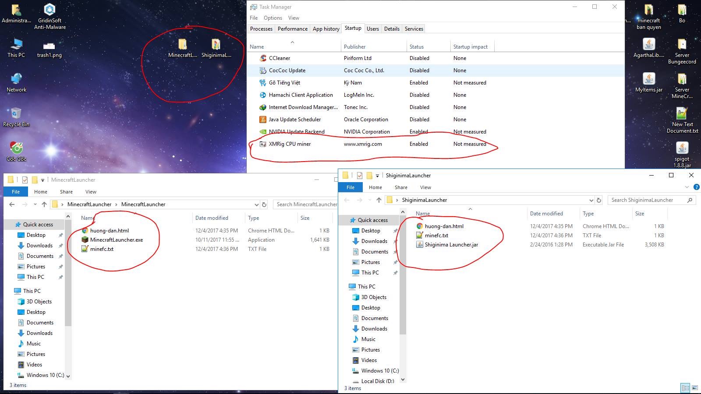701x394 pixels.
Task: Select the minecraft ban quyen desktop icon
Action: click(649, 17)
